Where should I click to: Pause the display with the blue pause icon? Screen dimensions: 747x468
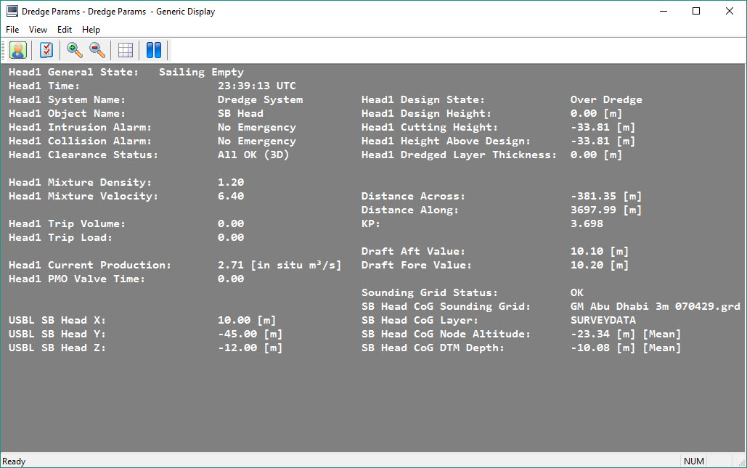tap(154, 50)
